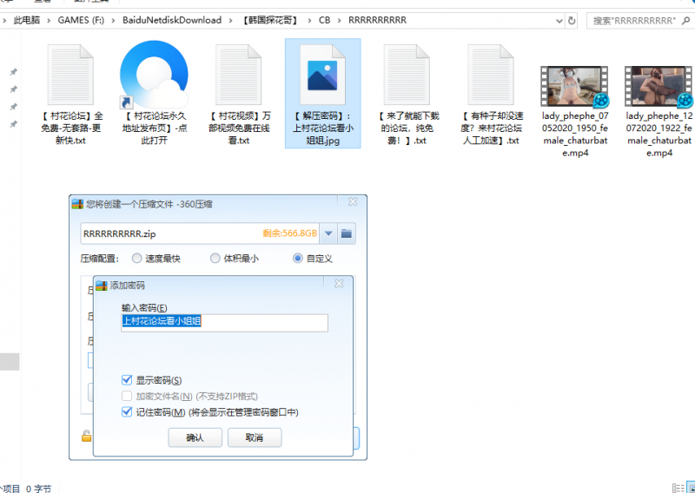Select the 体积最小 radio button
The width and height of the screenshot is (695, 493).
point(215,259)
